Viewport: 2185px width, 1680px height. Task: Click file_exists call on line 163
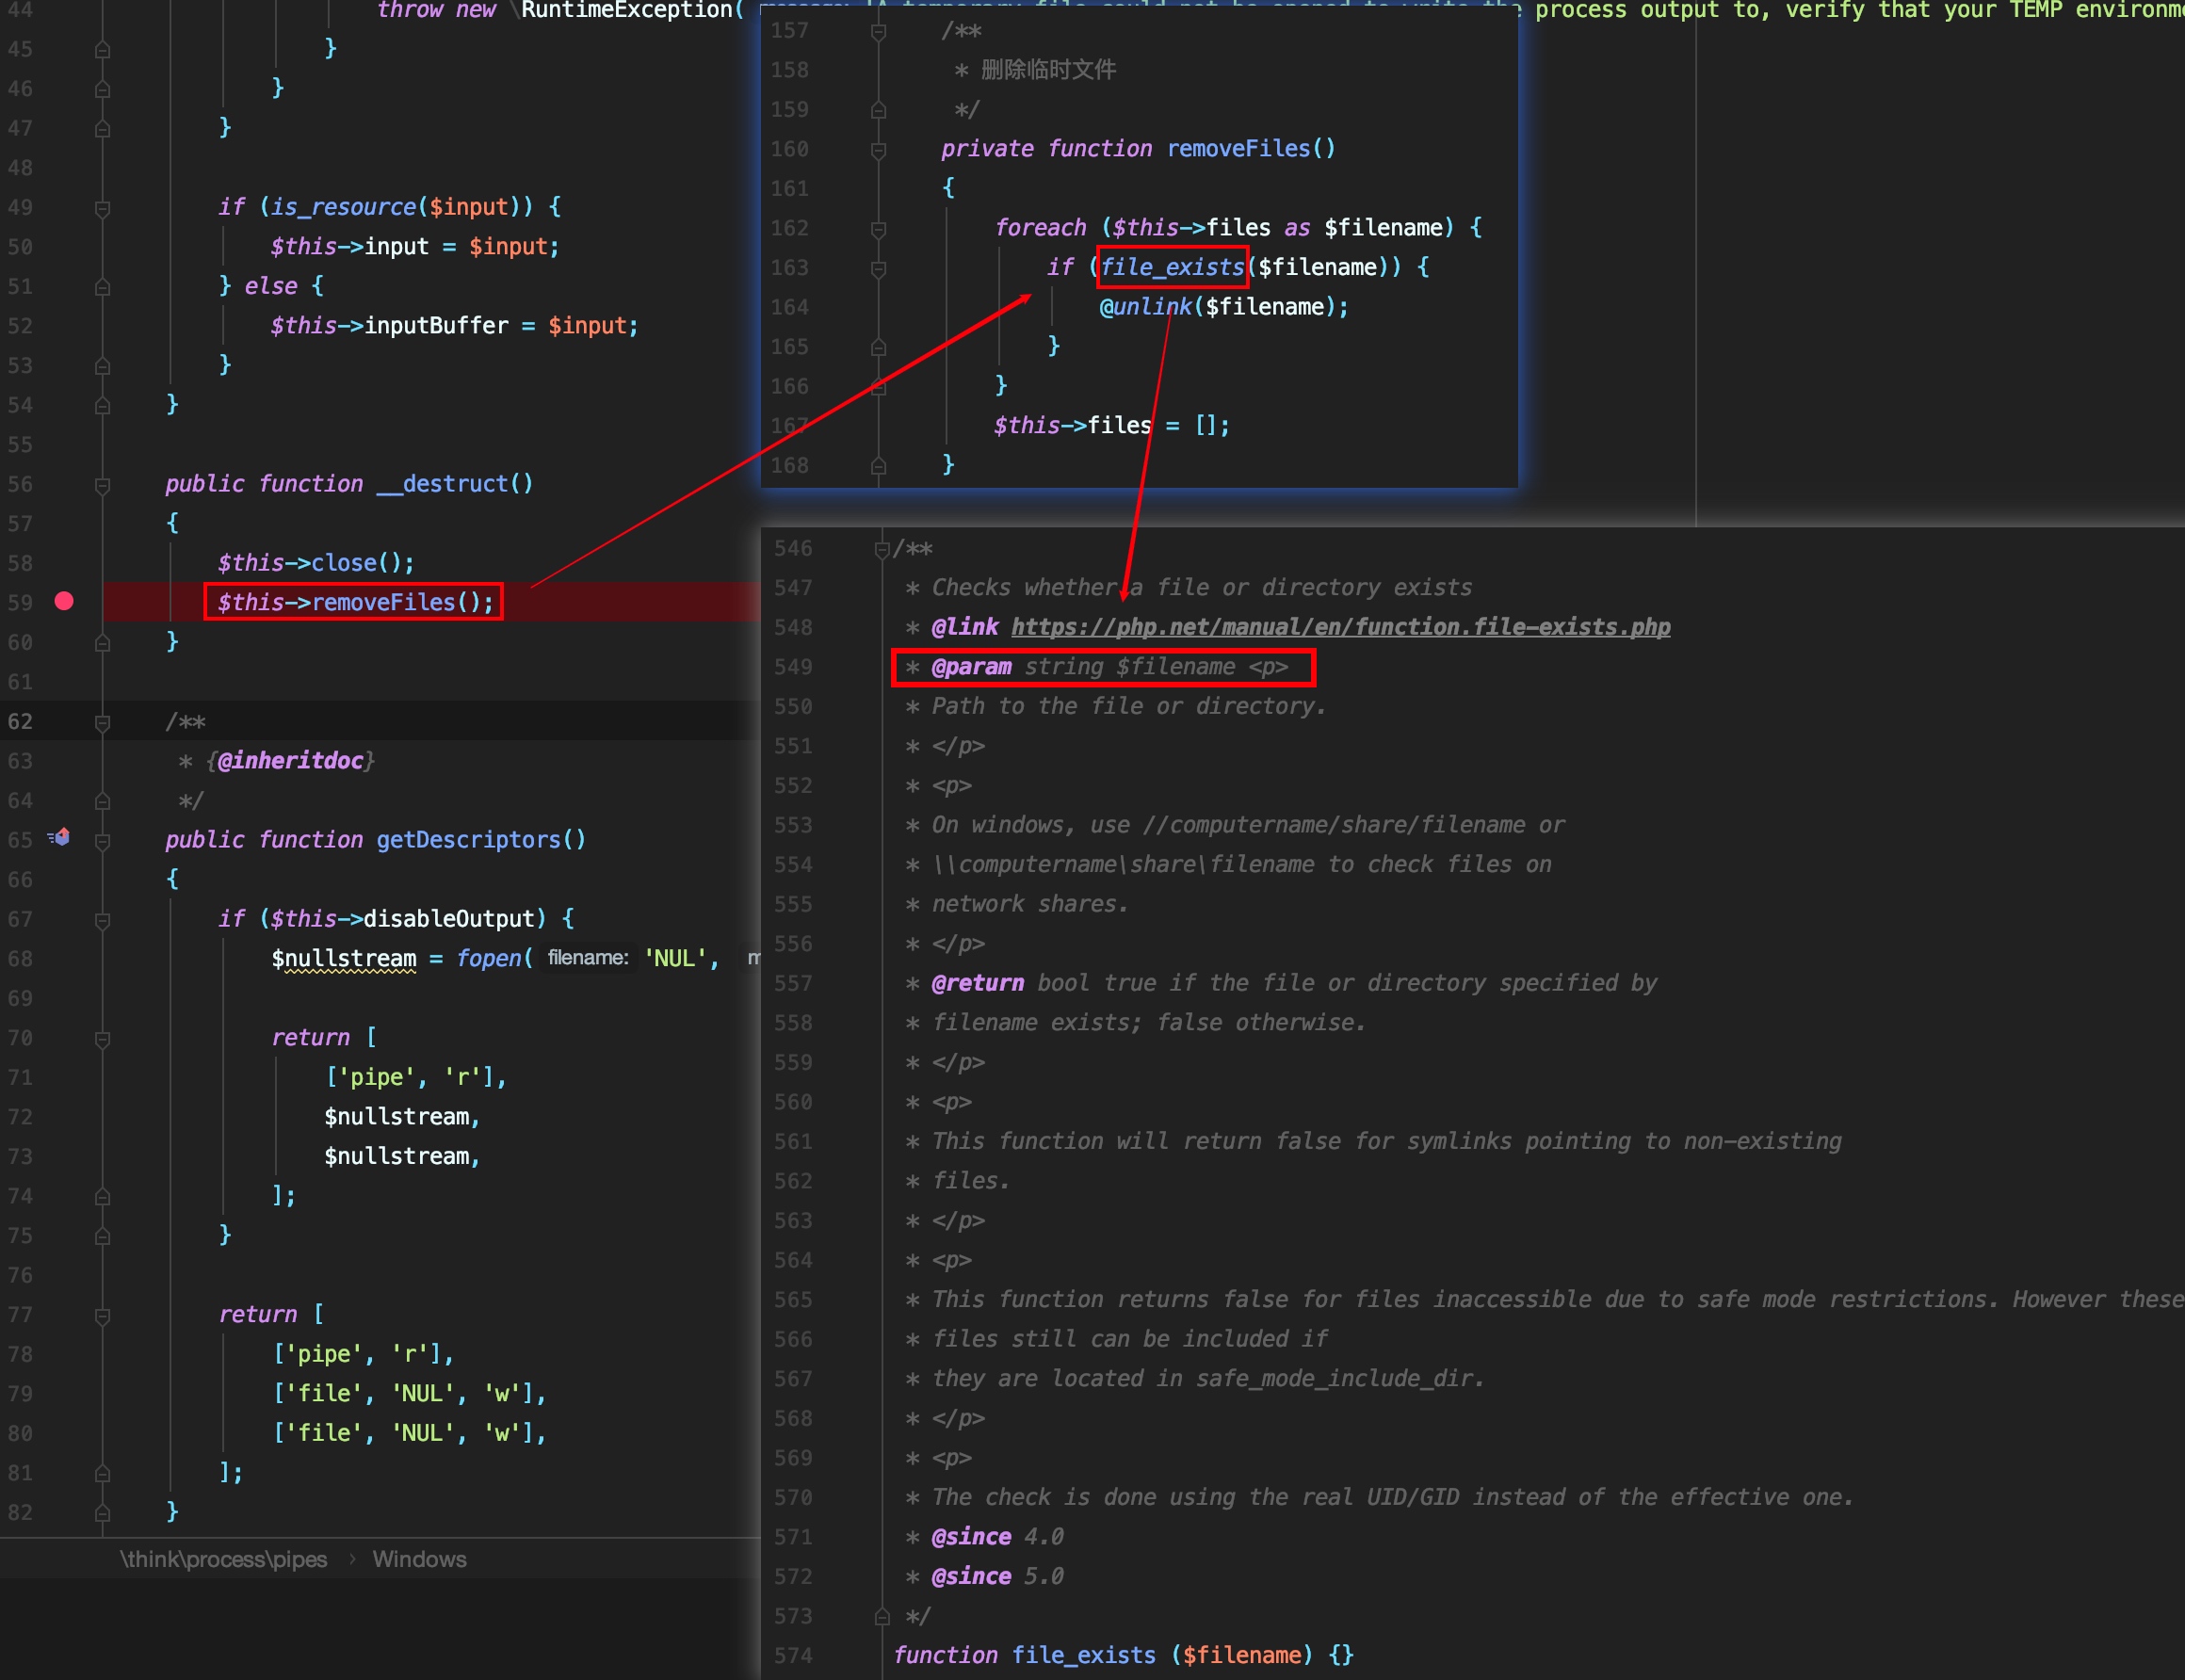pyautogui.click(x=1172, y=267)
